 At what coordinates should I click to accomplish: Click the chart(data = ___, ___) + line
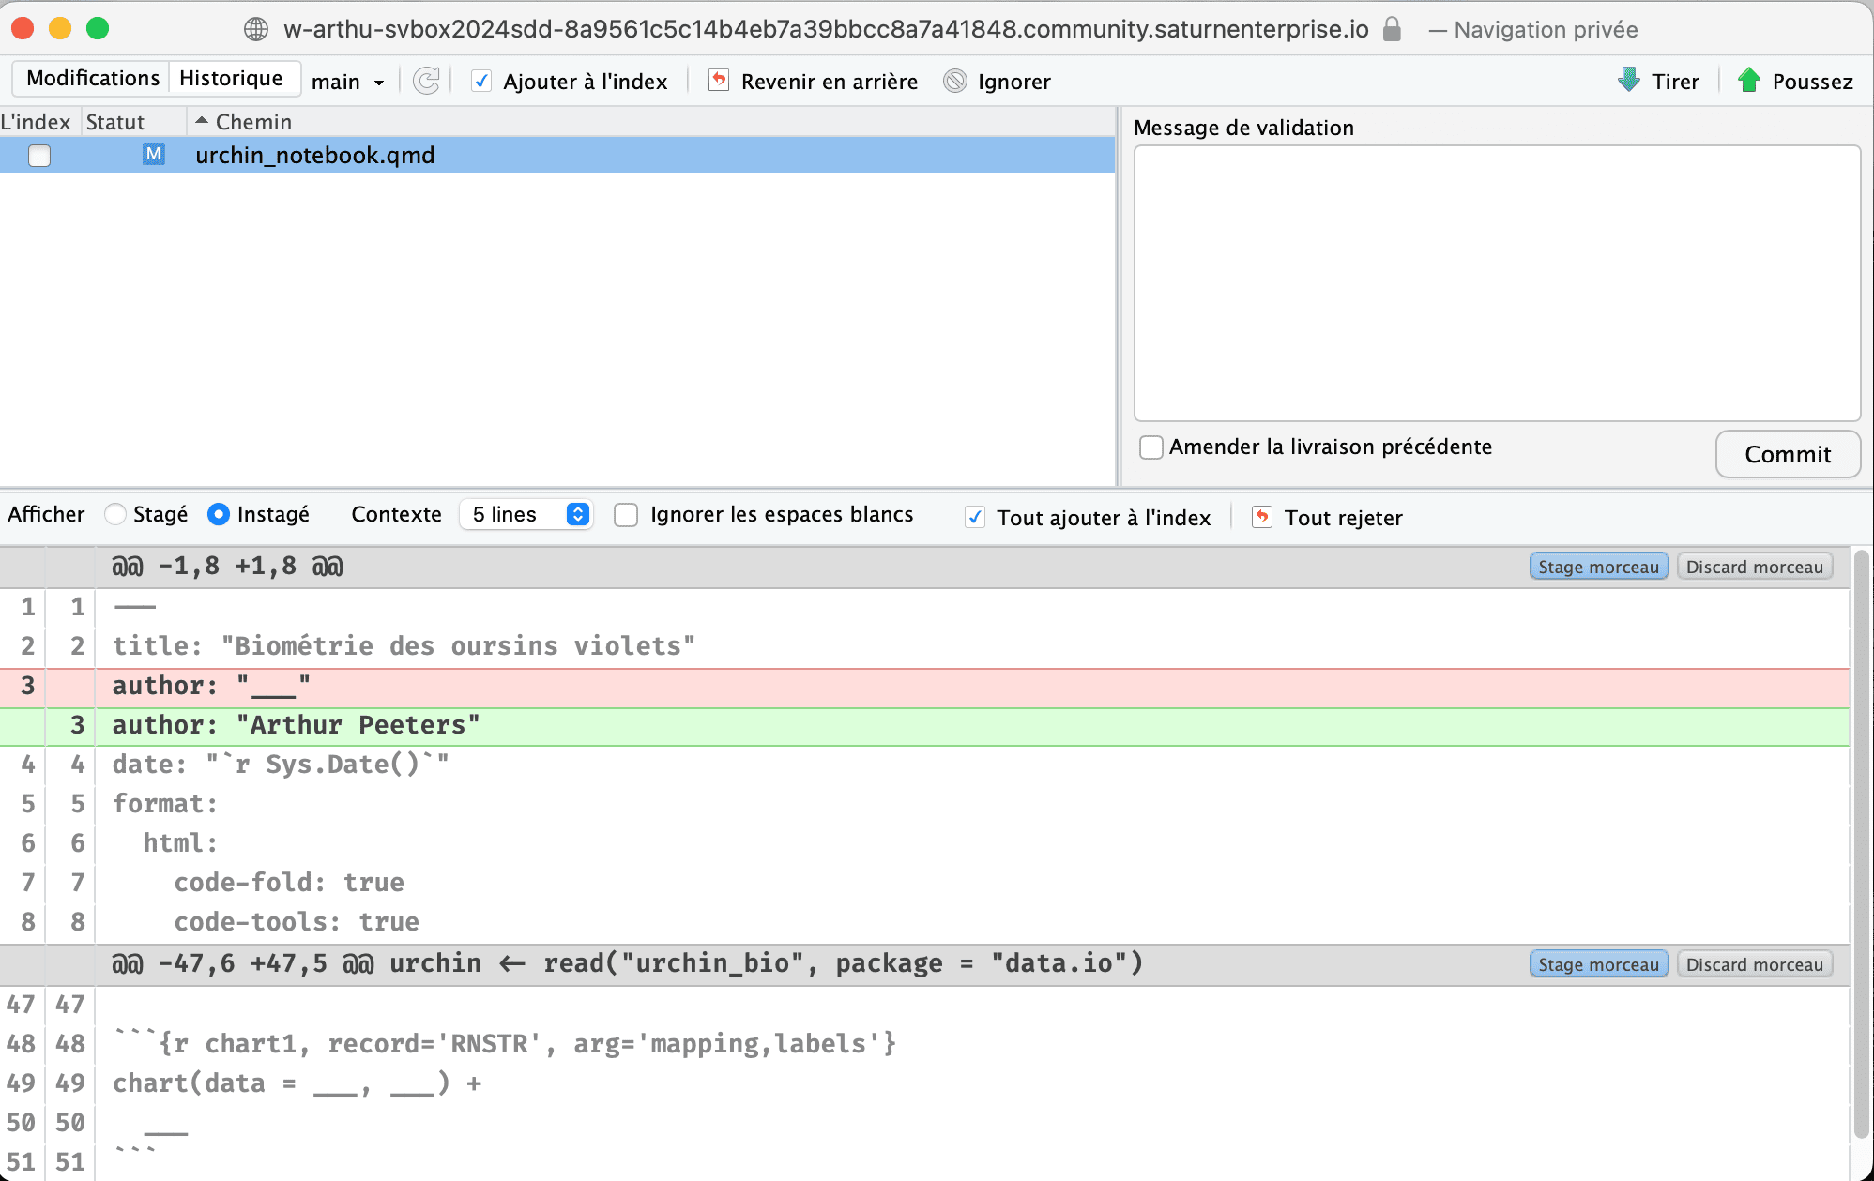(x=297, y=1083)
